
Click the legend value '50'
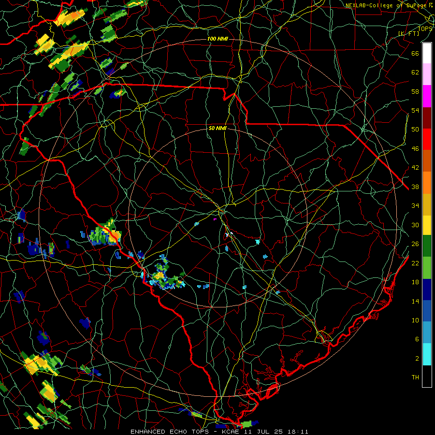(415, 129)
